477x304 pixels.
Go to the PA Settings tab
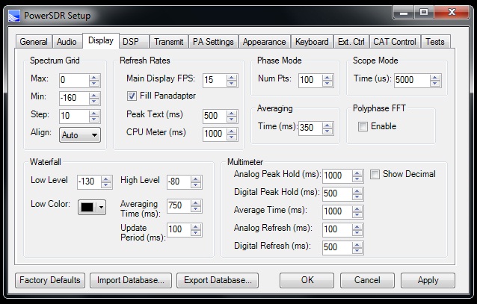[213, 42]
